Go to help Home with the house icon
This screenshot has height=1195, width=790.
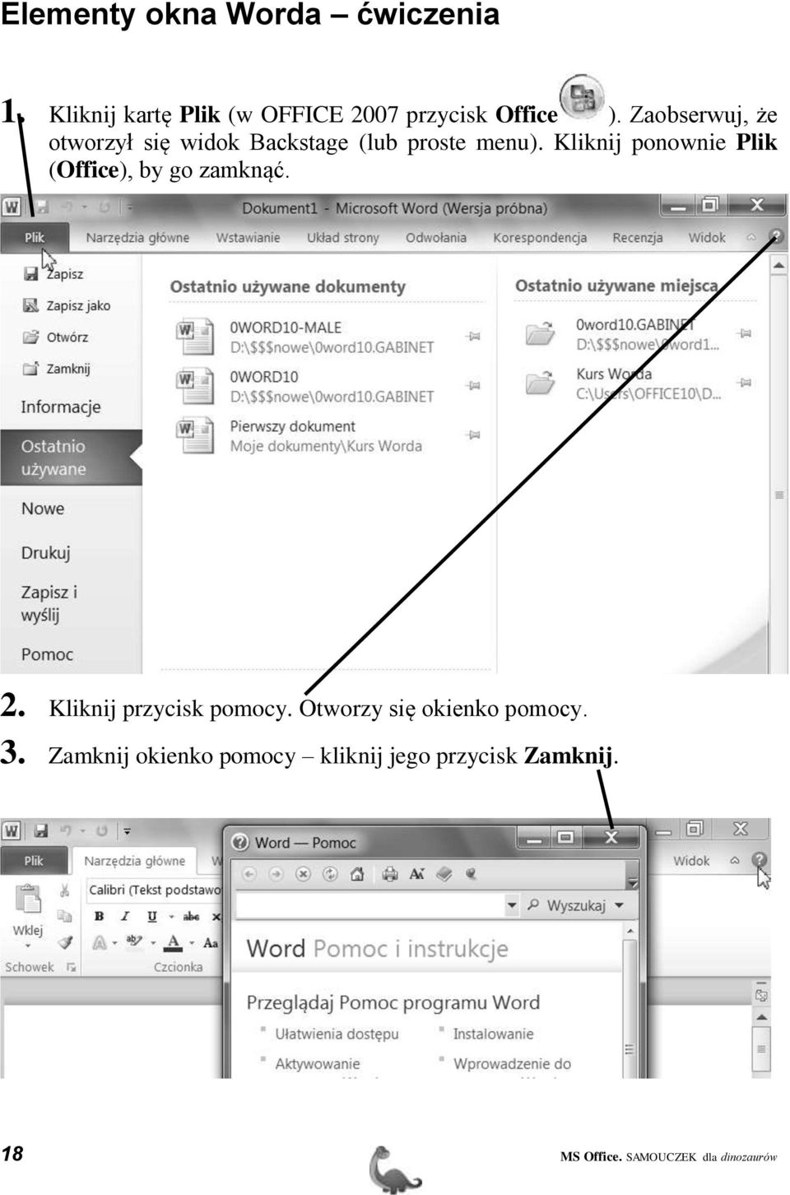click(357, 874)
